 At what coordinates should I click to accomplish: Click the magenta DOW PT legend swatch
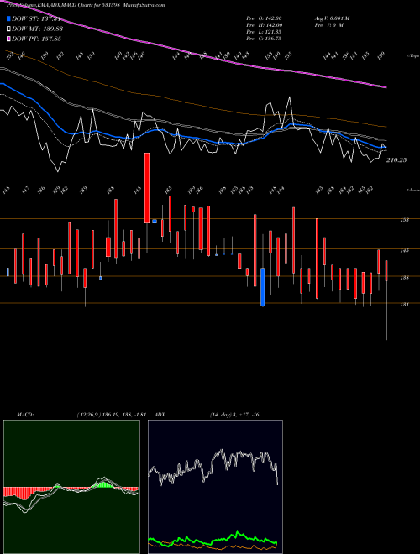(x=9, y=39)
